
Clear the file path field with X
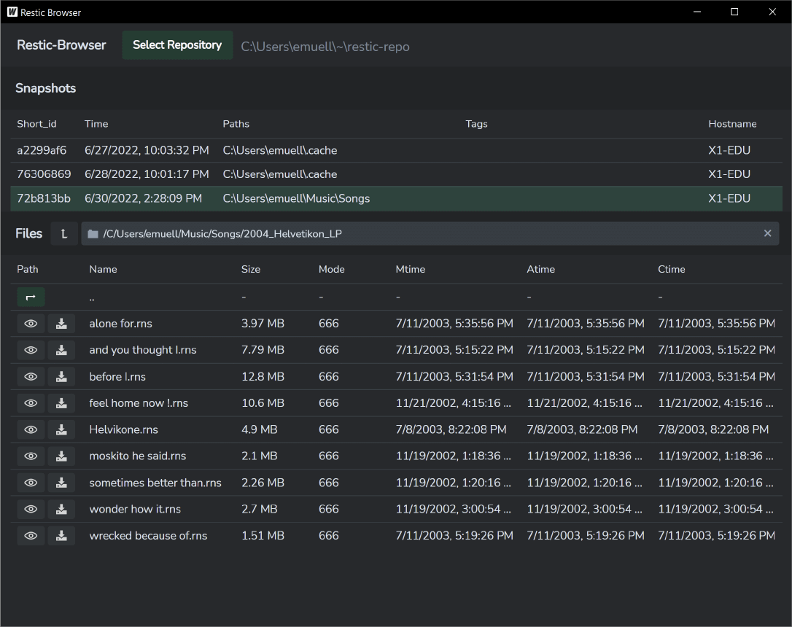coord(767,233)
